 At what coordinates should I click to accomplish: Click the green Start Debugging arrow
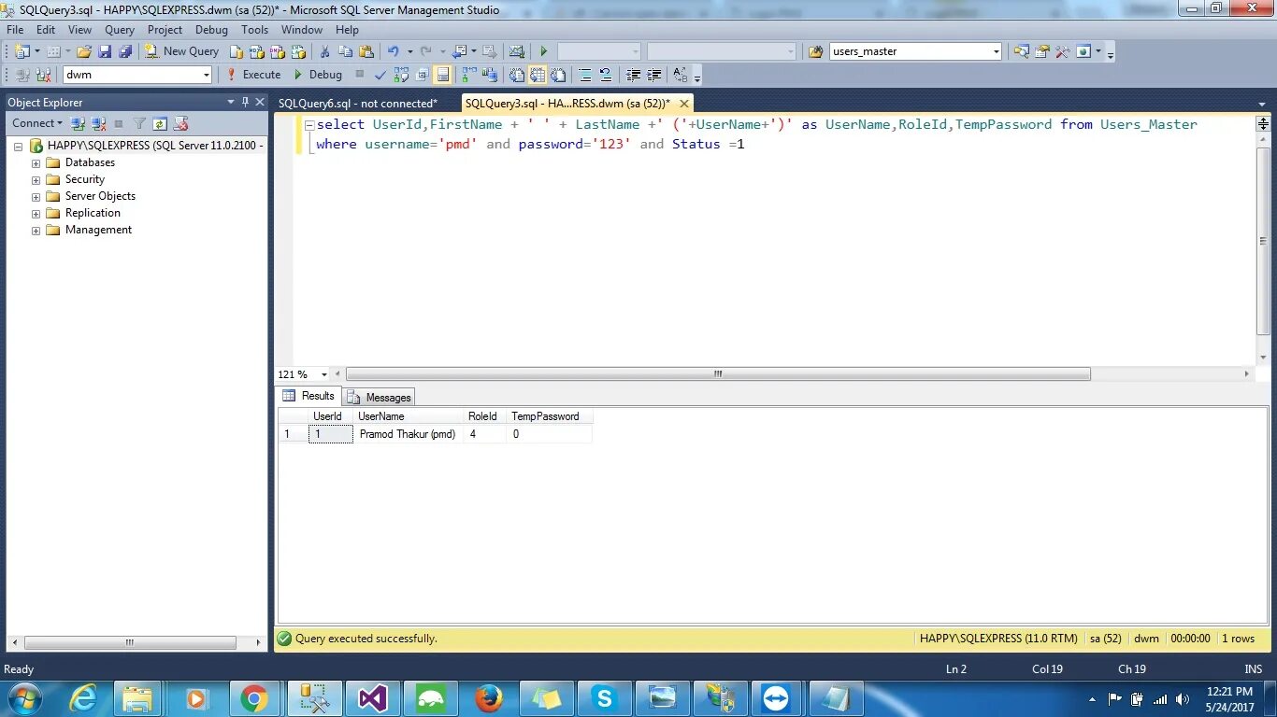[543, 51]
